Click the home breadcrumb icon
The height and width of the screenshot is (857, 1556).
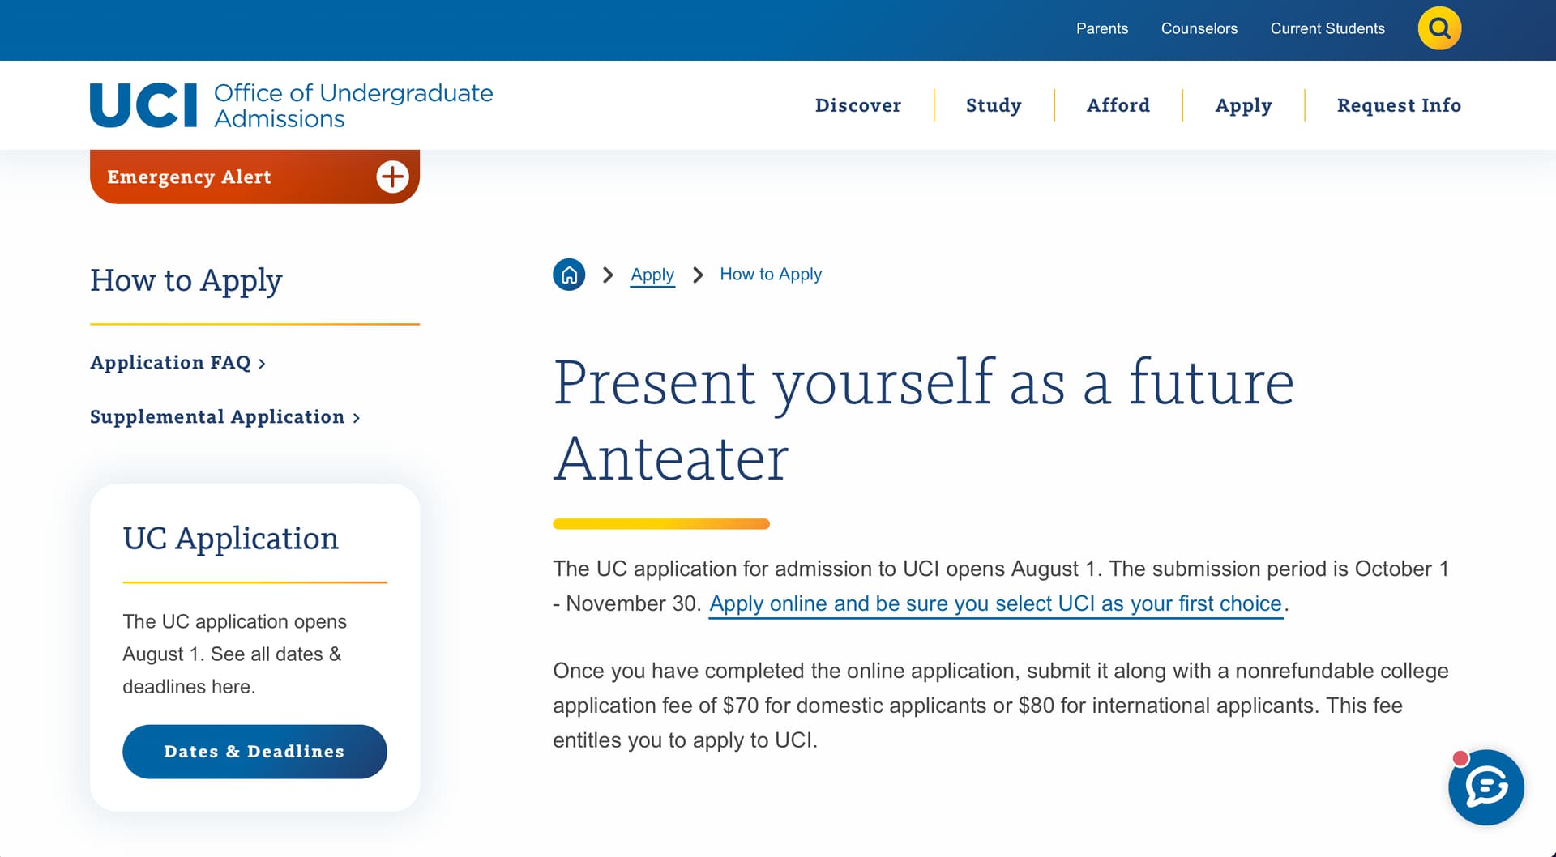click(569, 275)
